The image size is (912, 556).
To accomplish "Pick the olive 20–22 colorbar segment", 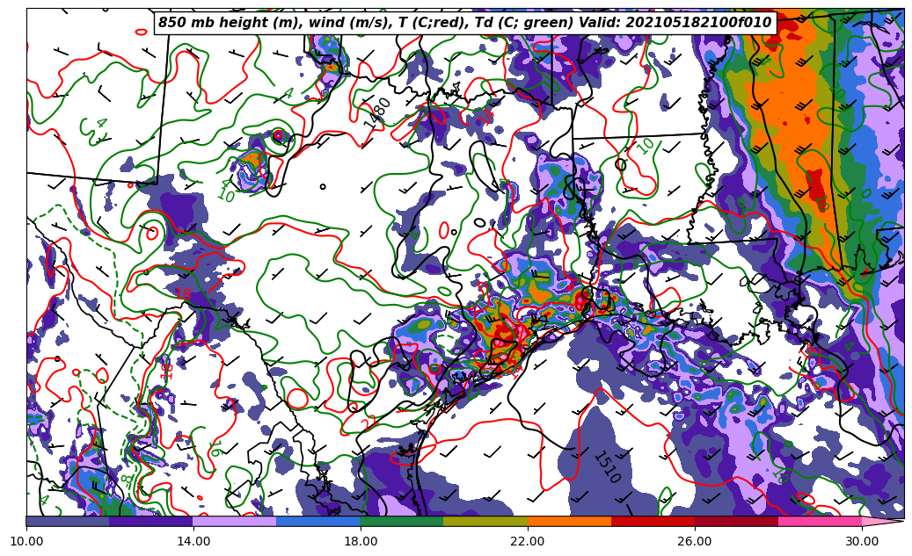I will pos(485,521).
